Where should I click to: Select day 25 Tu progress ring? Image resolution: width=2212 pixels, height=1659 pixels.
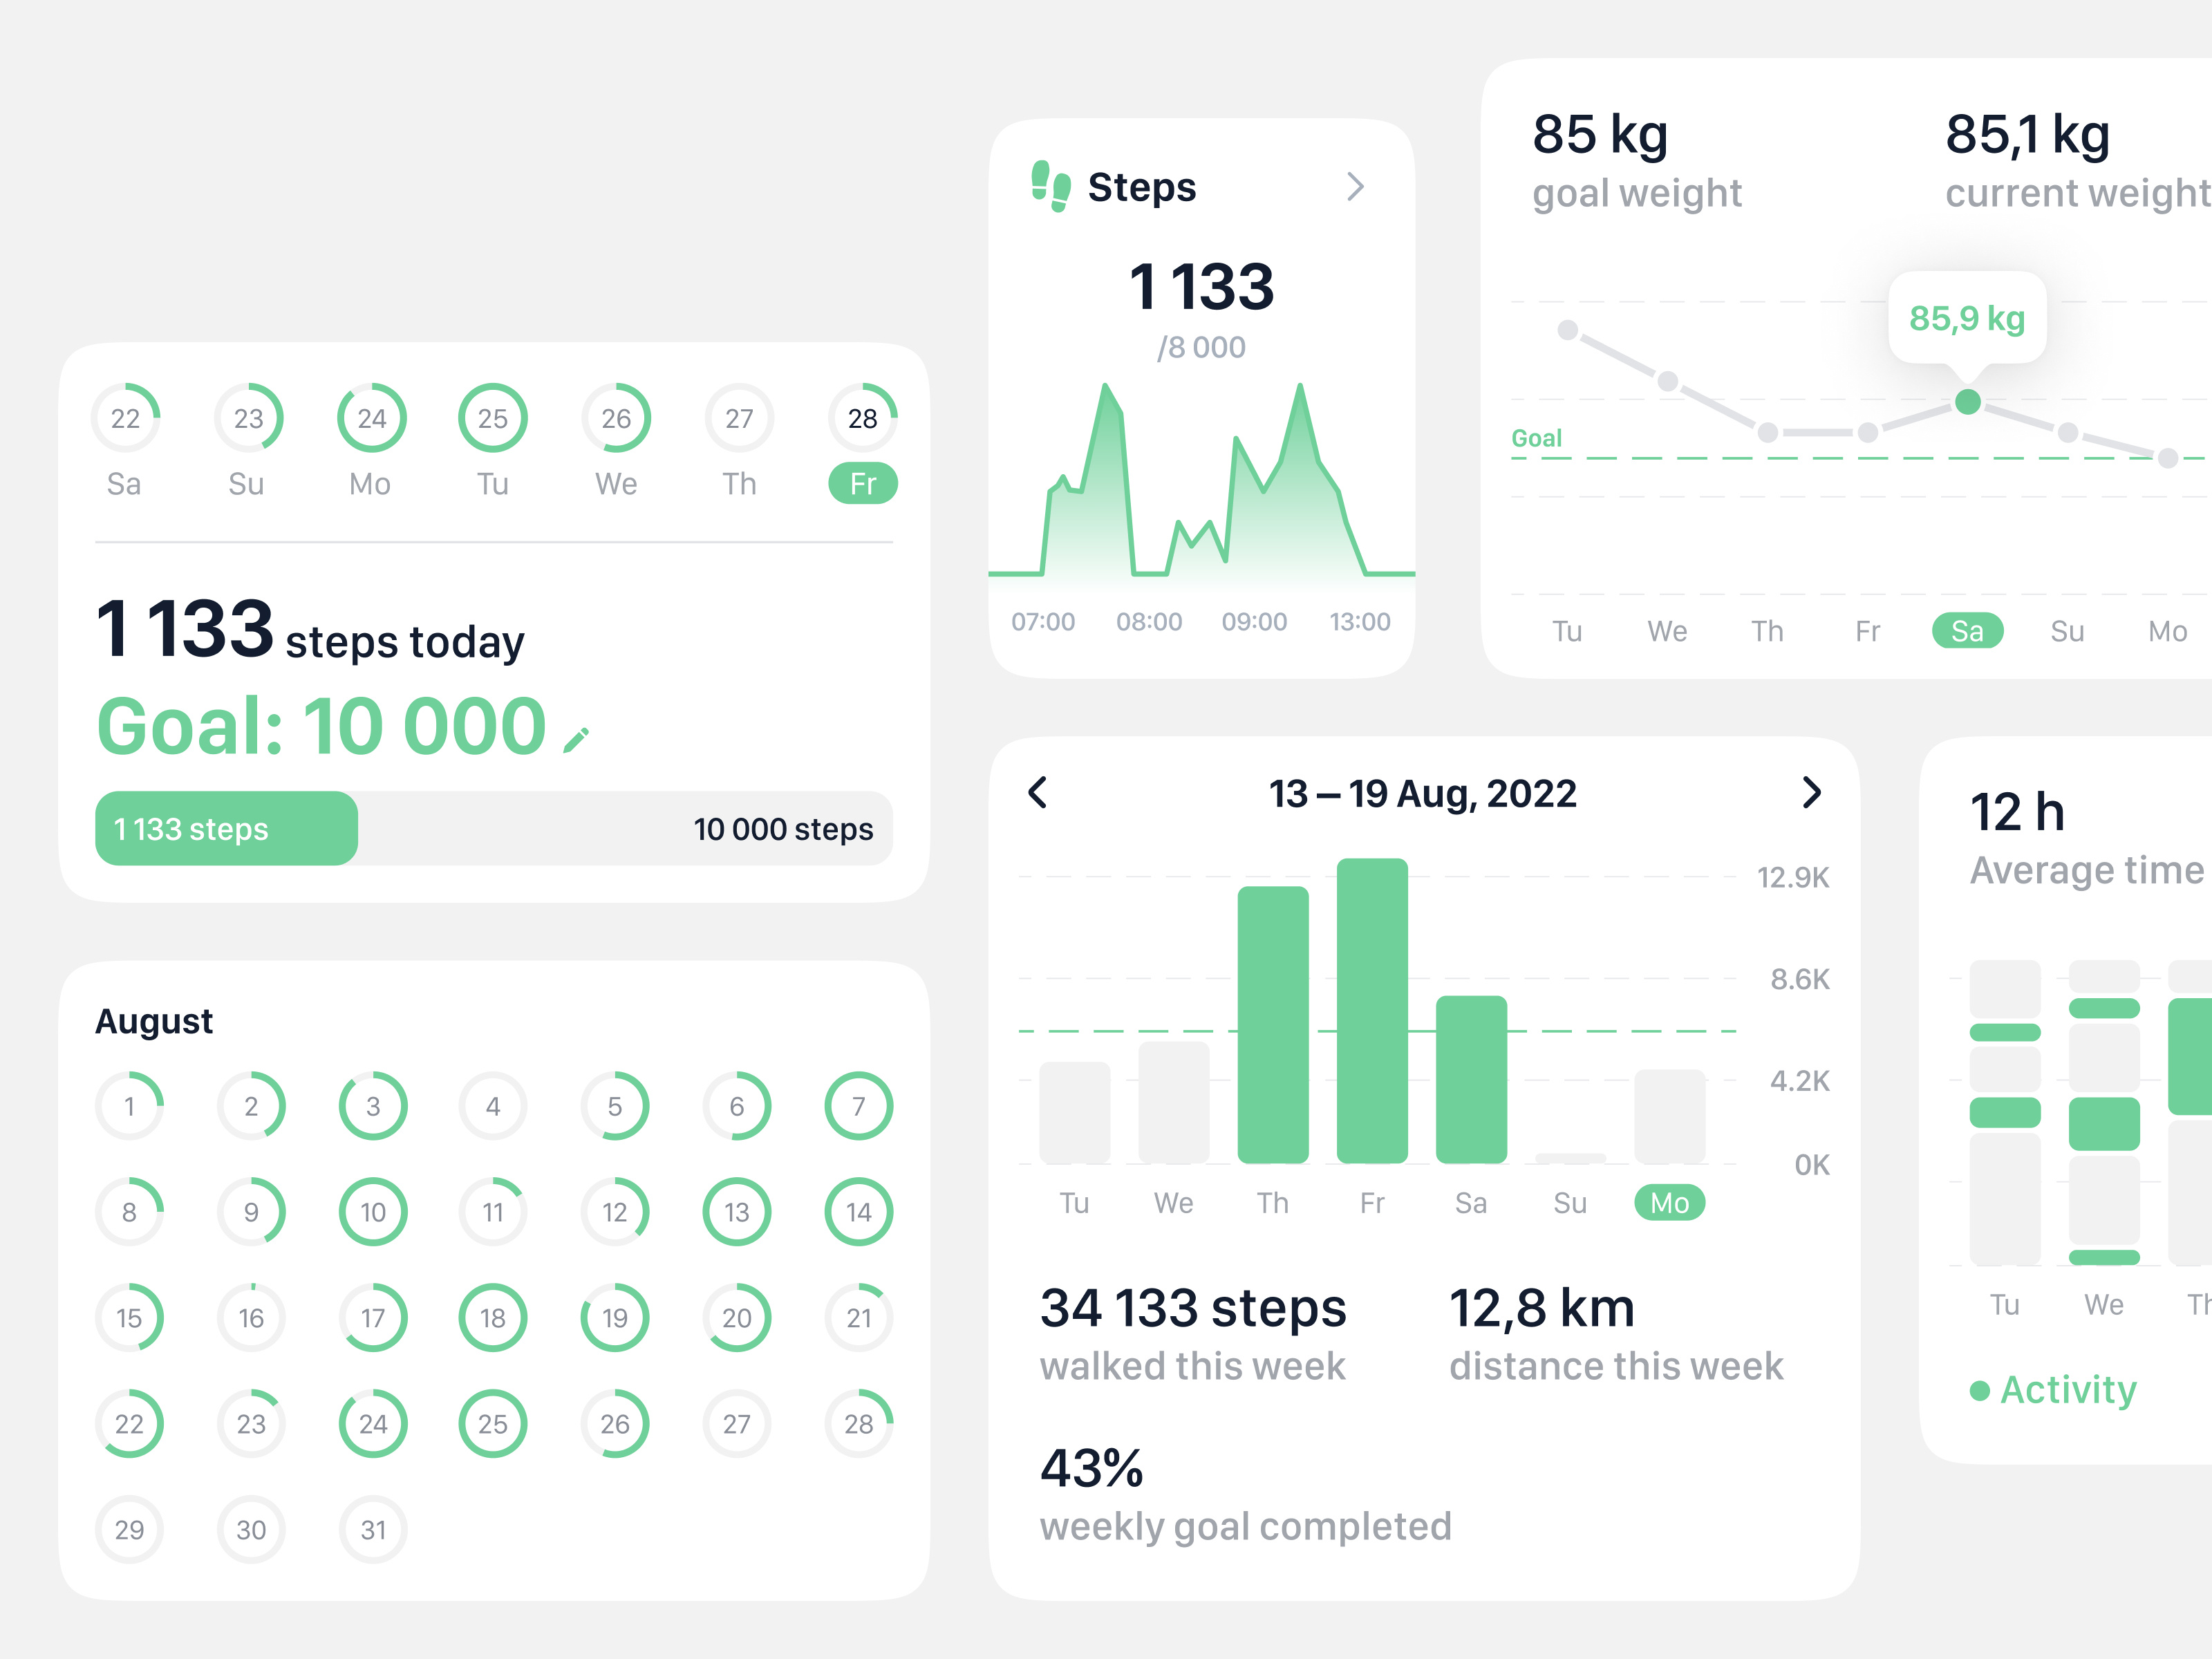coord(492,418)
